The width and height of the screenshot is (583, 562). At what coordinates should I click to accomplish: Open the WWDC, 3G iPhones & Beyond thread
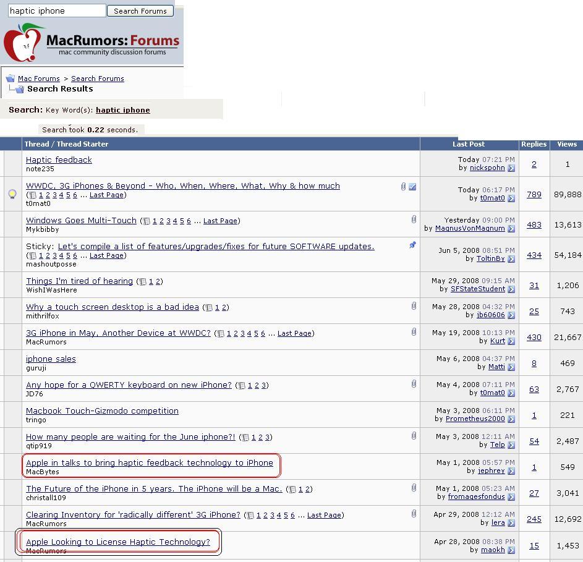point(183,186)
